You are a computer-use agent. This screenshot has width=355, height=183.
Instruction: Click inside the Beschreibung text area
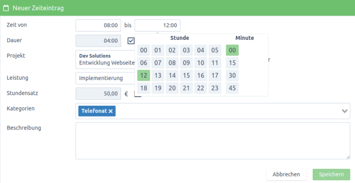coord(213,141)
